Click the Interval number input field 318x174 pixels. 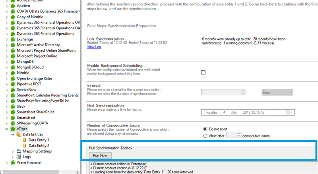point(221,92)
